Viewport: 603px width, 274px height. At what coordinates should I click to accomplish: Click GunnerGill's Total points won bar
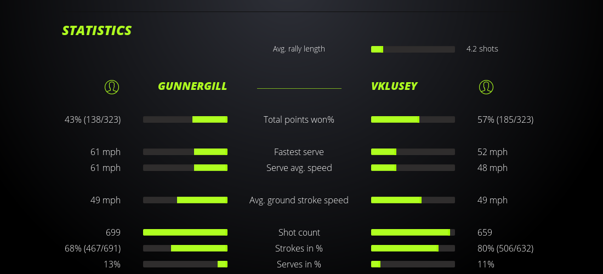click(x=185, y=119)
